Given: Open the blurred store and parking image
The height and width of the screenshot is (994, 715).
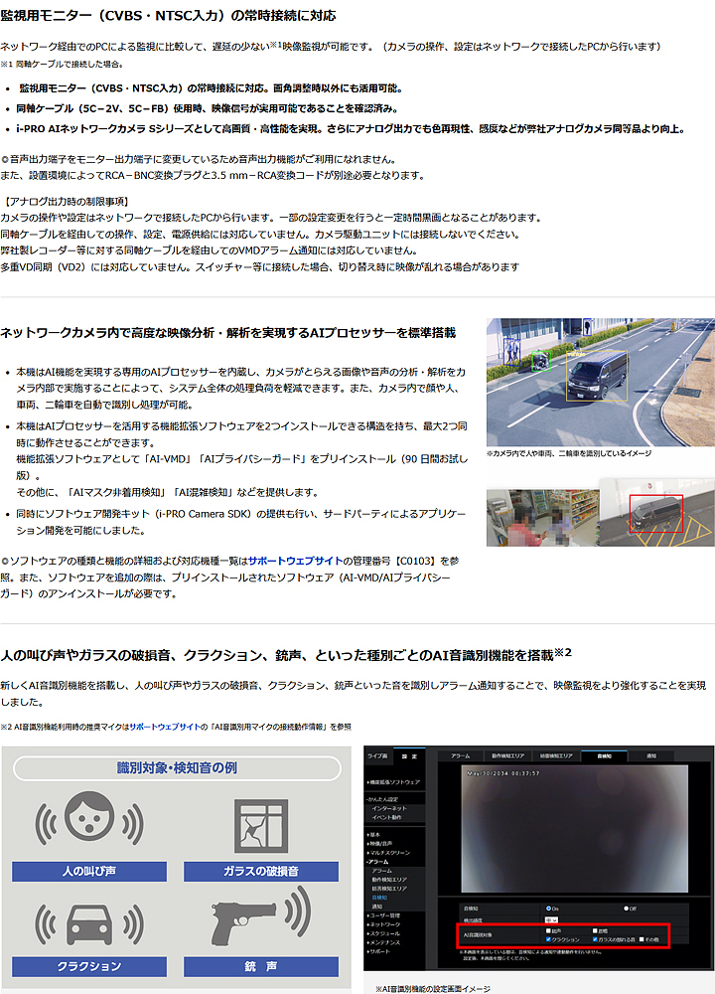Looking at the screenshot, I should (x=601, y=513).
